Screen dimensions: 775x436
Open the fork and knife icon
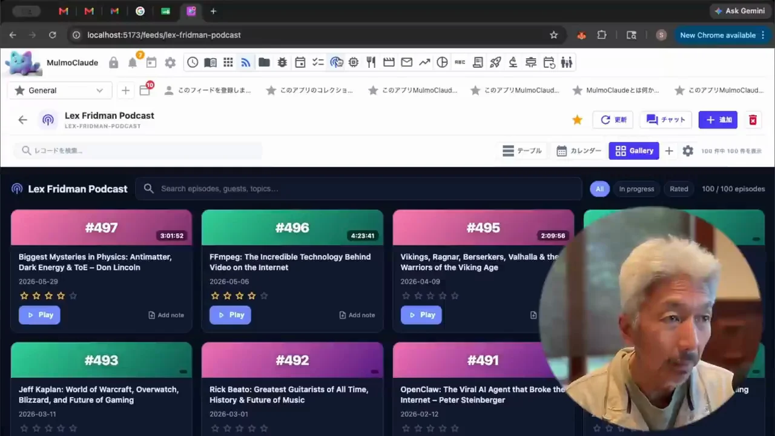coord(371,62)
